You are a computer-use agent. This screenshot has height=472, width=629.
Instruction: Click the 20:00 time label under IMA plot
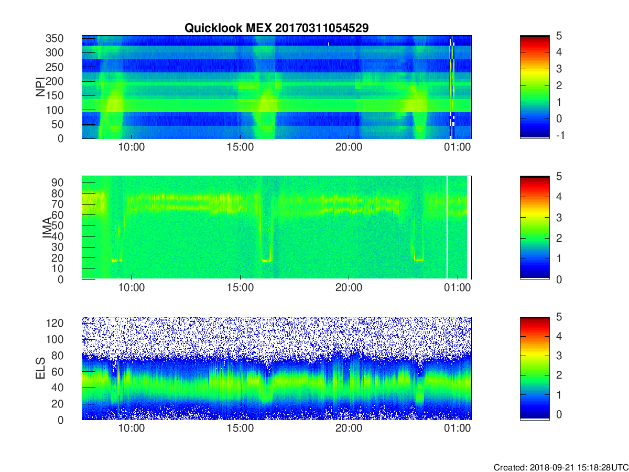click(x=349, y=288)
